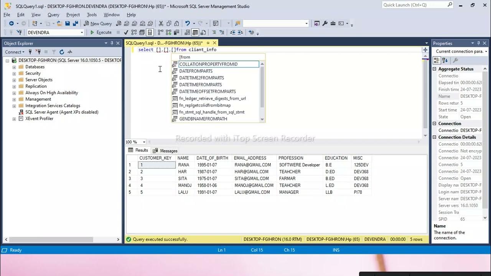This screenshot has height=276, width=491.
Task: Click Display Estimated Execution Plan icon
Action: click(x=134, y=33)
